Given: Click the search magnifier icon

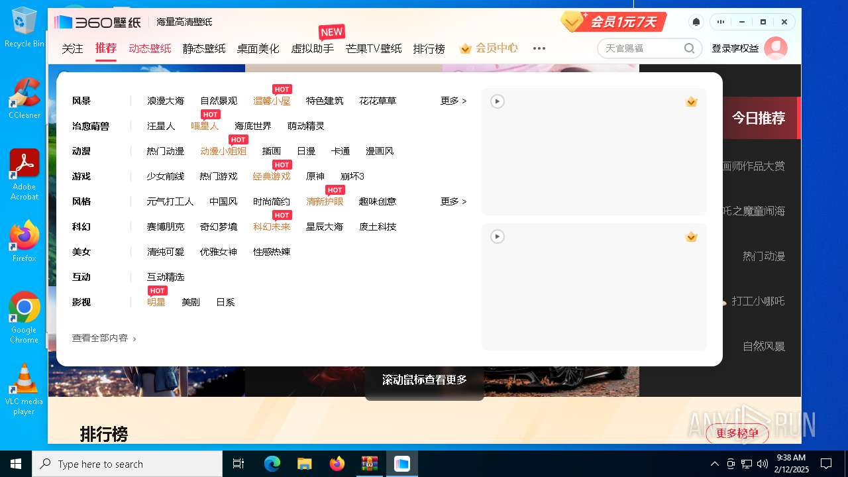Looking at the screenshot, I should click(x=690, y=48).
